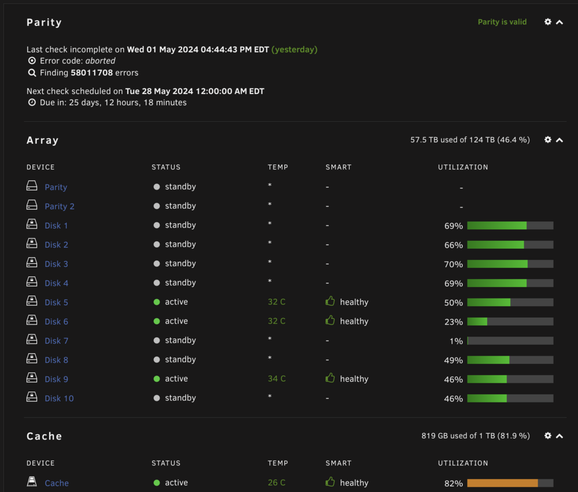The height and width of the screenshot is (492, 578).
Task: Click the locked drive icon beside Disk 3
Action: tap(32, 262)
